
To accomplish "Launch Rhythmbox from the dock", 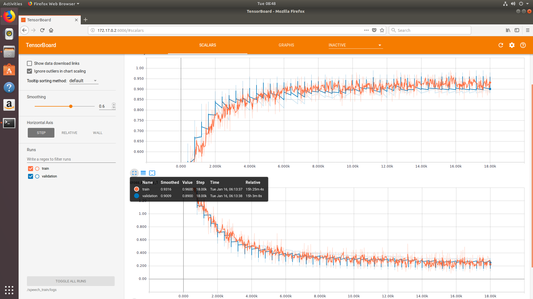I will [x=9, y=34].
